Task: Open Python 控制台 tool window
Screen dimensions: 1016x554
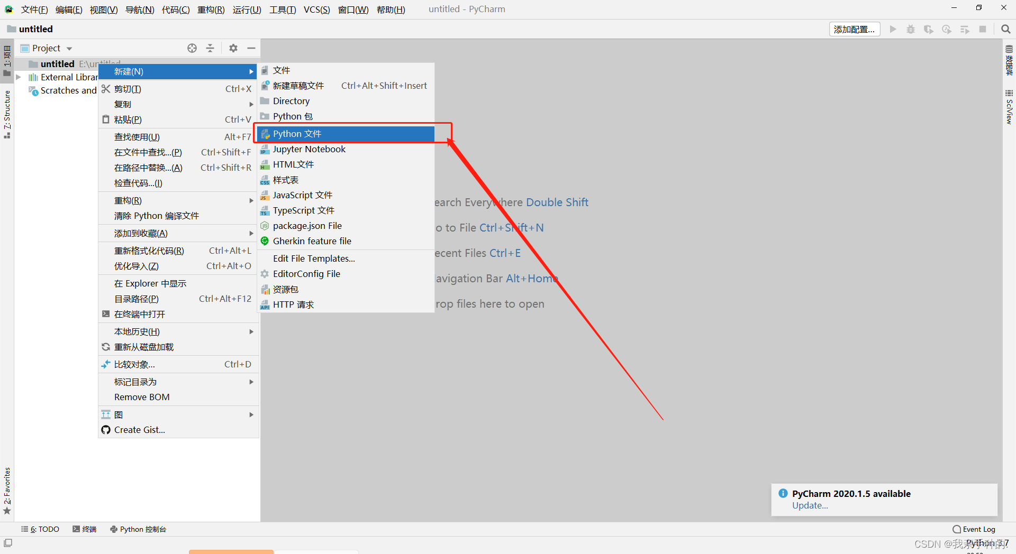Action: [138, 529]
